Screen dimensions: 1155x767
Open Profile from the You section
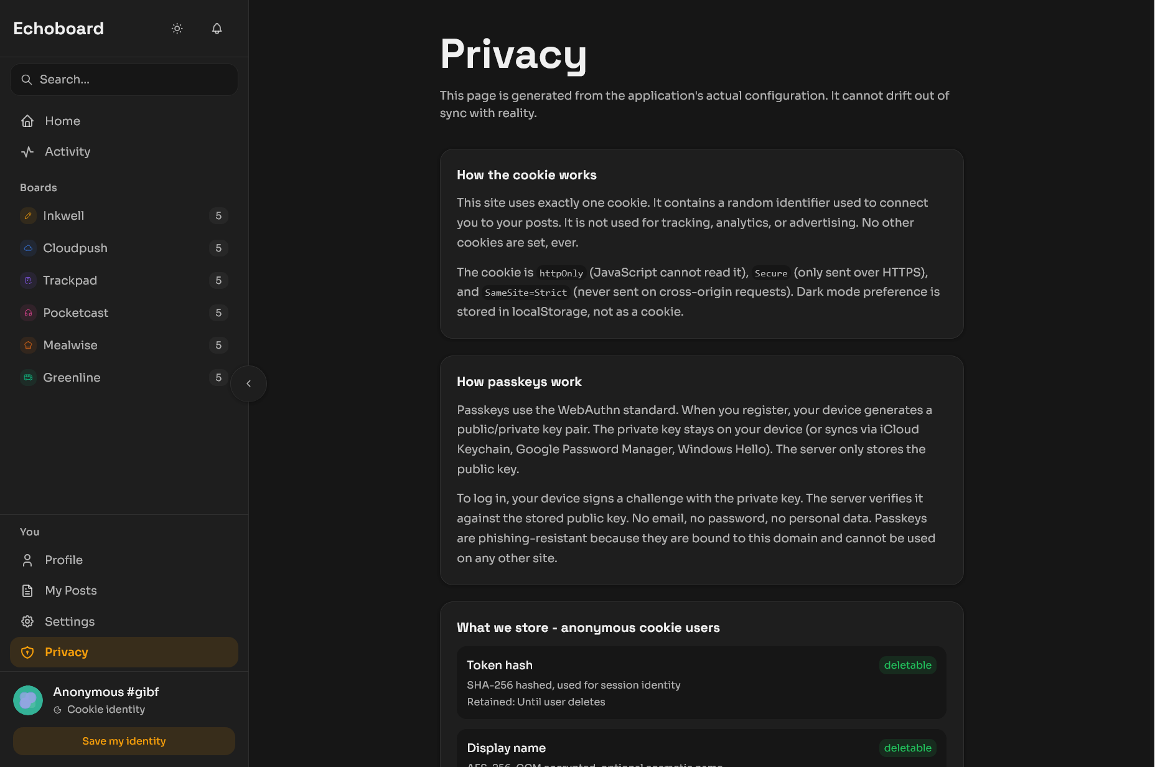click(x=63, y=560)
